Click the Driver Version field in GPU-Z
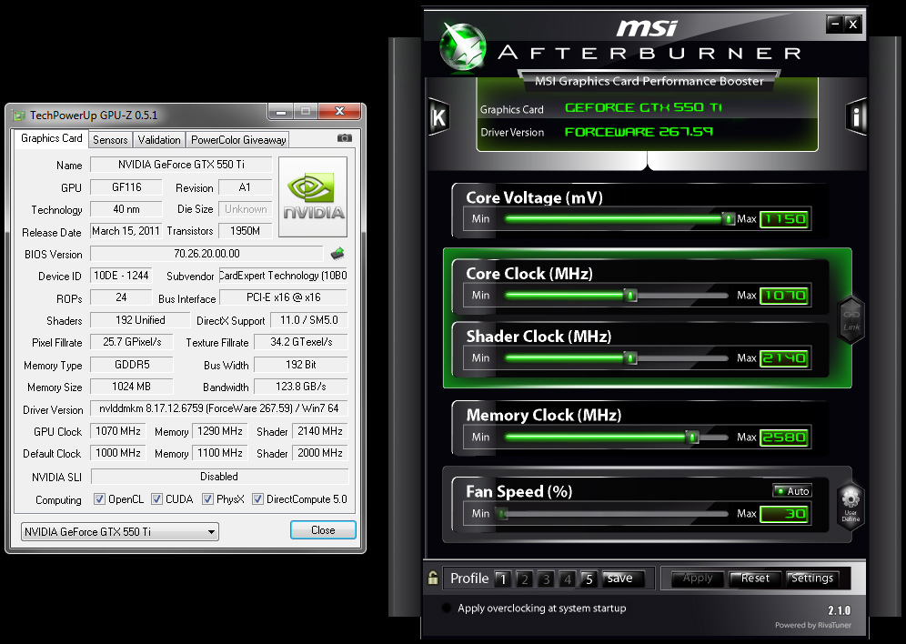 pyautogui.click(x=219, y=408)
